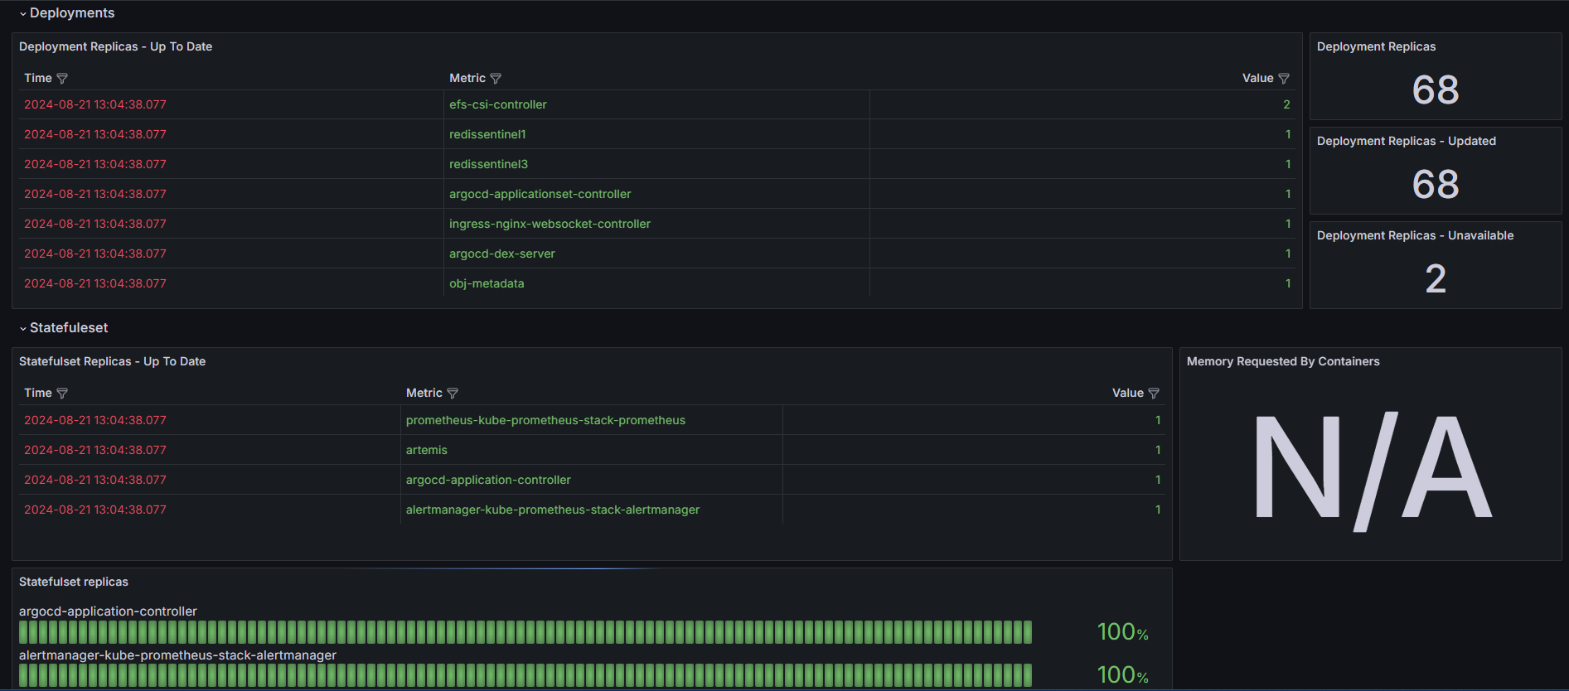
Task: Click Deployment Replicas - Unavailable stat value
Action: [x=1435, y=278]
